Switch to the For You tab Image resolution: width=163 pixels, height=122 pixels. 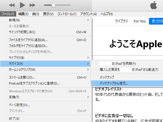point(139,21)
